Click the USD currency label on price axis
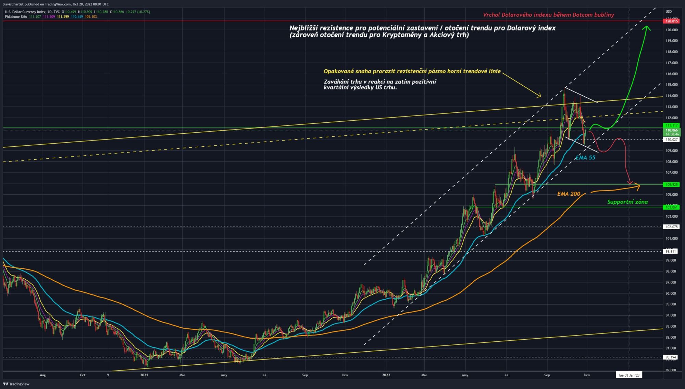The height and width of the screenshot is (389, 685). point(668,12)
